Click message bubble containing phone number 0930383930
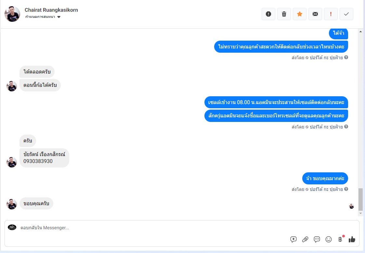This screenshot has height=253, width=365. [44, 158]
